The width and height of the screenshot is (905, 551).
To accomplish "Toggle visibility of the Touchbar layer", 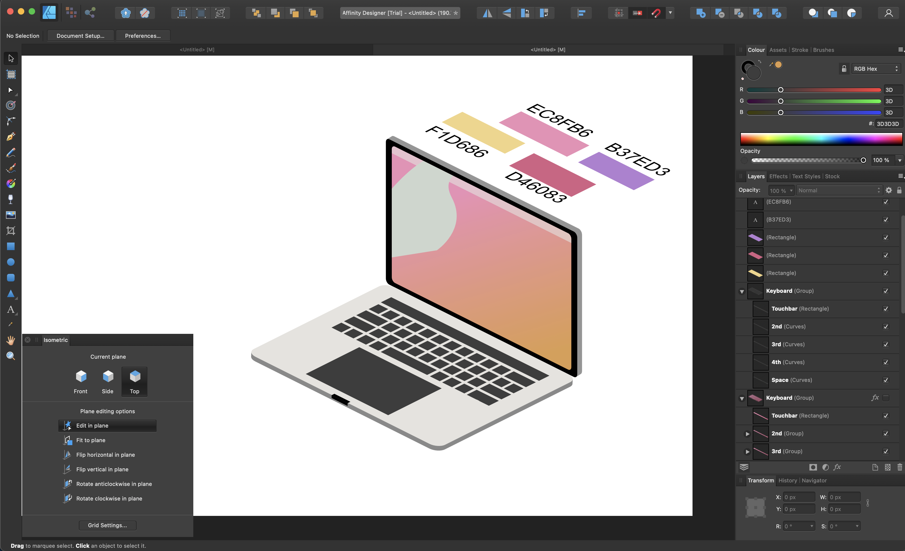I will tap(885, 308).
